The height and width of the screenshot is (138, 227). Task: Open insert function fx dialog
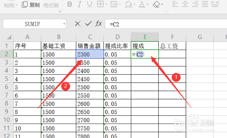pos(99,24)
